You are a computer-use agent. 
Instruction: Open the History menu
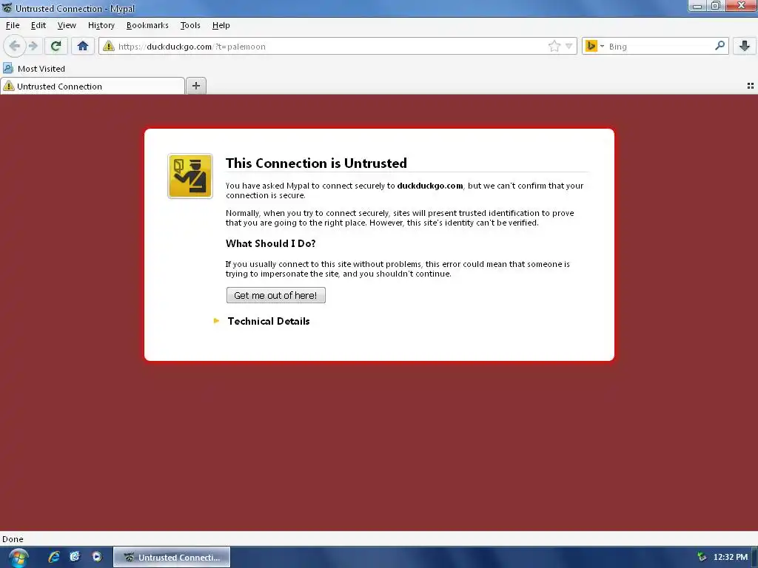tap(101, 26)
